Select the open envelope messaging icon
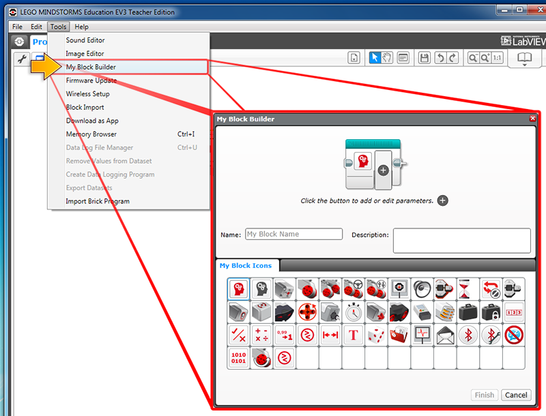The image size is (546, 416). [x=445, y=335]
